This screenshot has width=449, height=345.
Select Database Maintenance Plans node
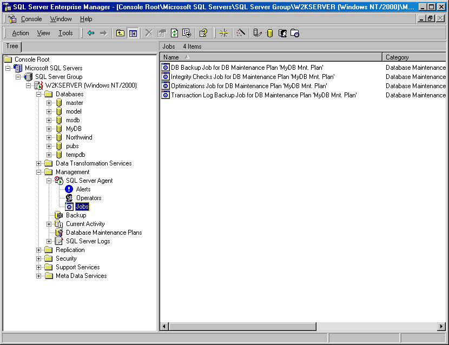(x=104, y=233)
